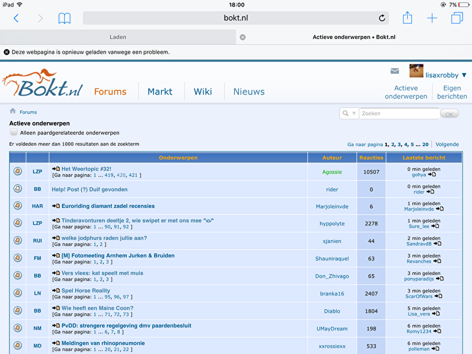Open author profile UMayDream
The image size is (472, 354).
pyautogui.click(x=332, y=329)
